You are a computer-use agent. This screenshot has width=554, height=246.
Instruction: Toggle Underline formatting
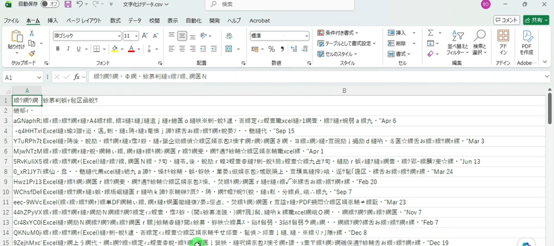[x=78, y=49]
